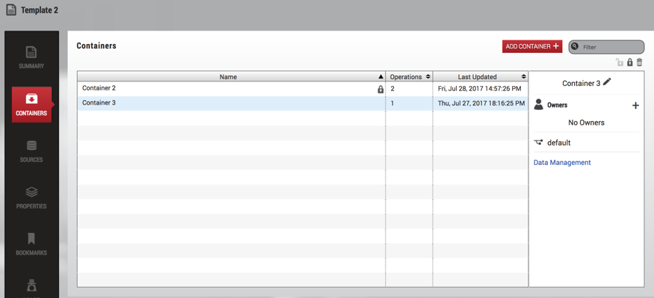Click the Add Container button
The height and width of the screenshot is (298, 654).
coord(532,47)
